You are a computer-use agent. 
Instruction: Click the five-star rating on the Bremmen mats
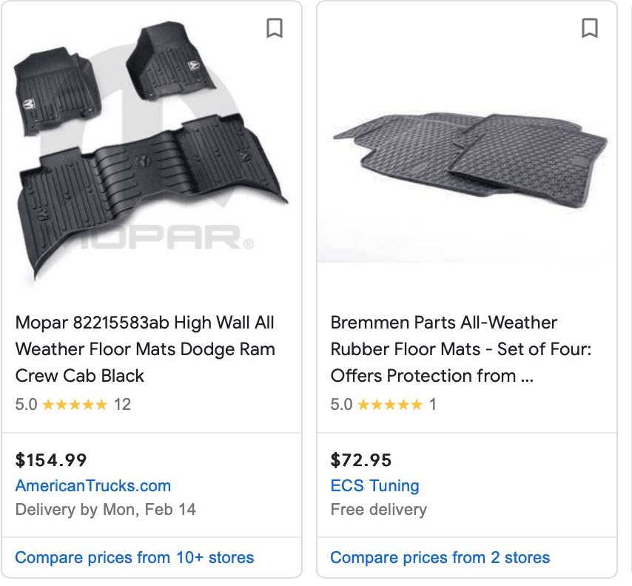coord(390,404)
